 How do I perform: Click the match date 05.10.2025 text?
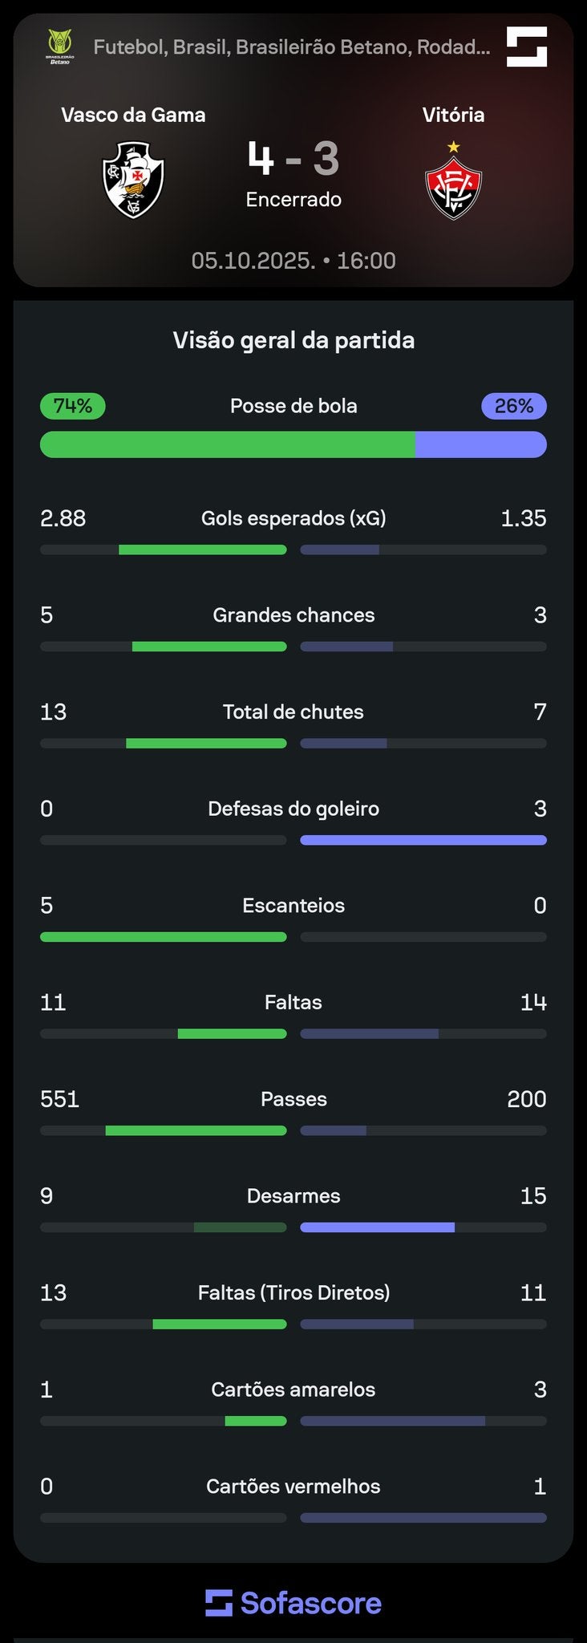tap(253, 261)
